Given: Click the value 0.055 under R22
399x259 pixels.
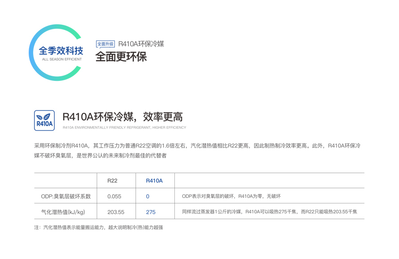Looking at the screenshot, I should tap(114, 197).
